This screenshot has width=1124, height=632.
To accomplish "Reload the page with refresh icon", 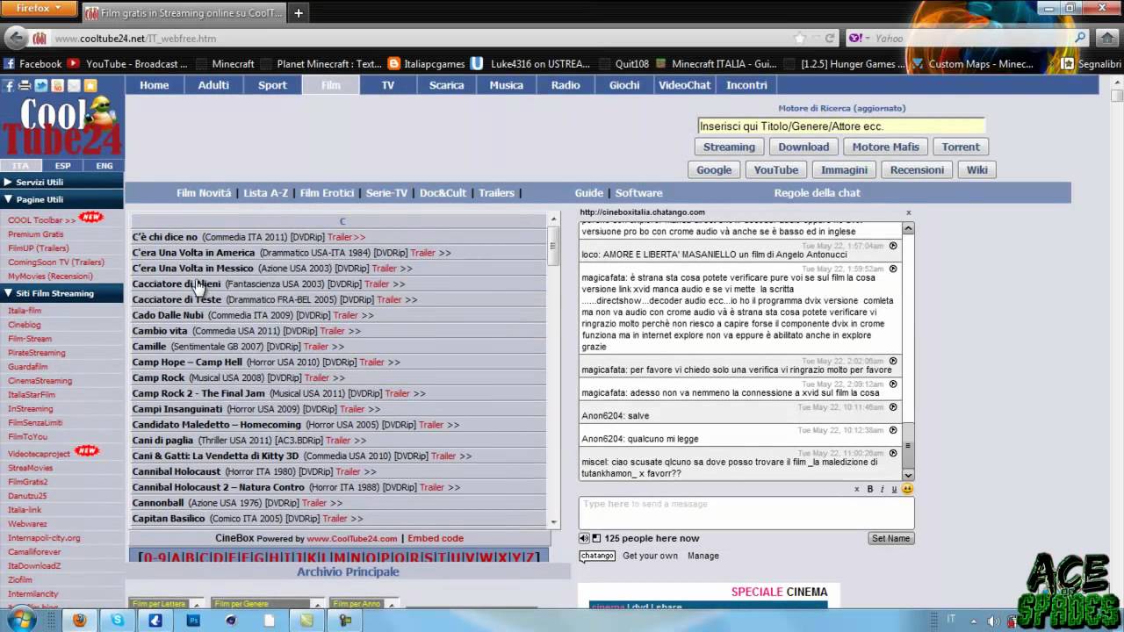I will pos(830,39).
